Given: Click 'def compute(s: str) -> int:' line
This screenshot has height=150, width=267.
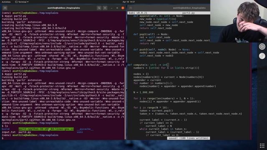Looking at the screenshot, I should (148, 65).
